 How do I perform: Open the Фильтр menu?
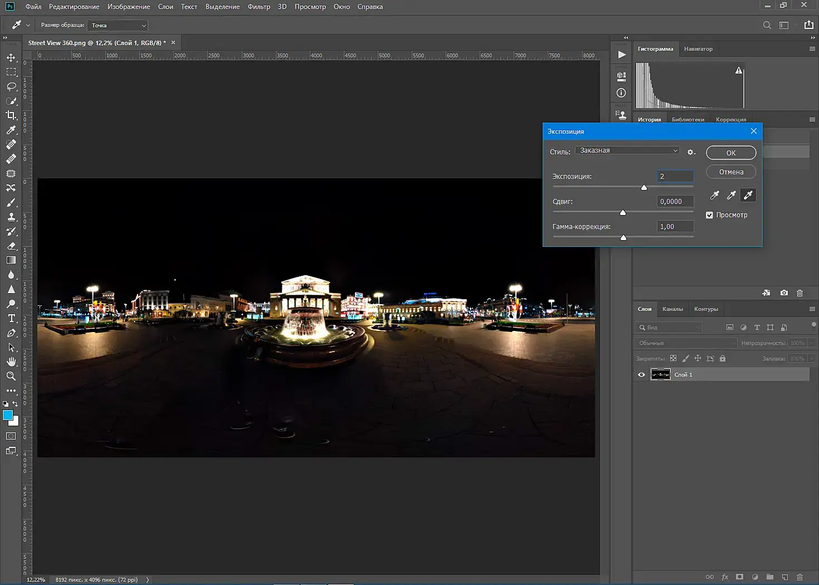click(259, 7)
